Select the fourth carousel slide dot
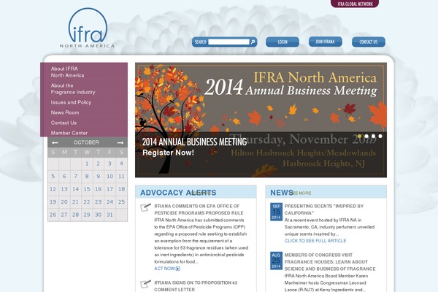 tap(380, 136)
